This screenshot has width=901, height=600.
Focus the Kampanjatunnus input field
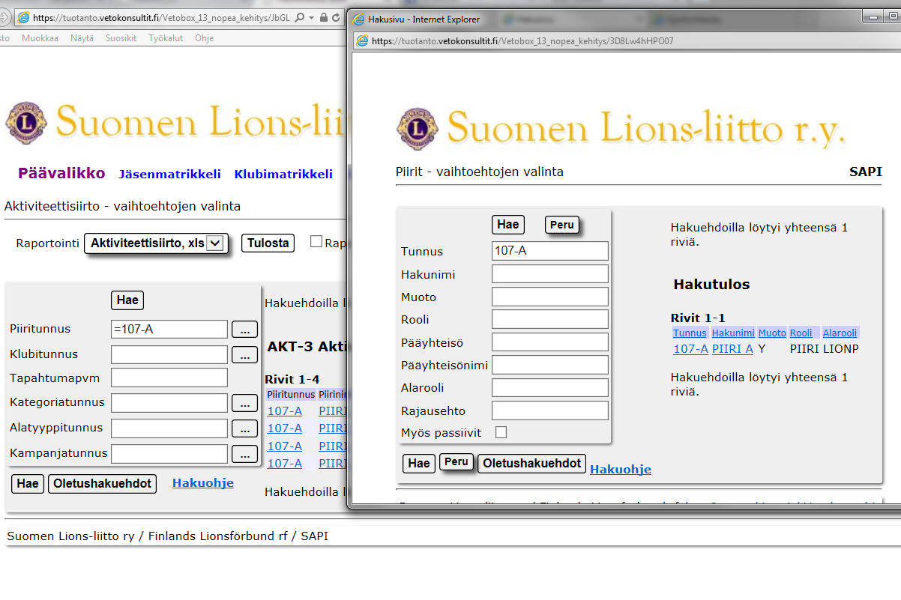(x=169, y=453)
